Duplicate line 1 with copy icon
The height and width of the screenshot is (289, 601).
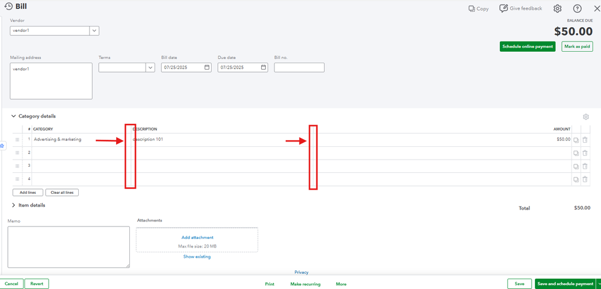pyautogui.click(x=576, y=140)
